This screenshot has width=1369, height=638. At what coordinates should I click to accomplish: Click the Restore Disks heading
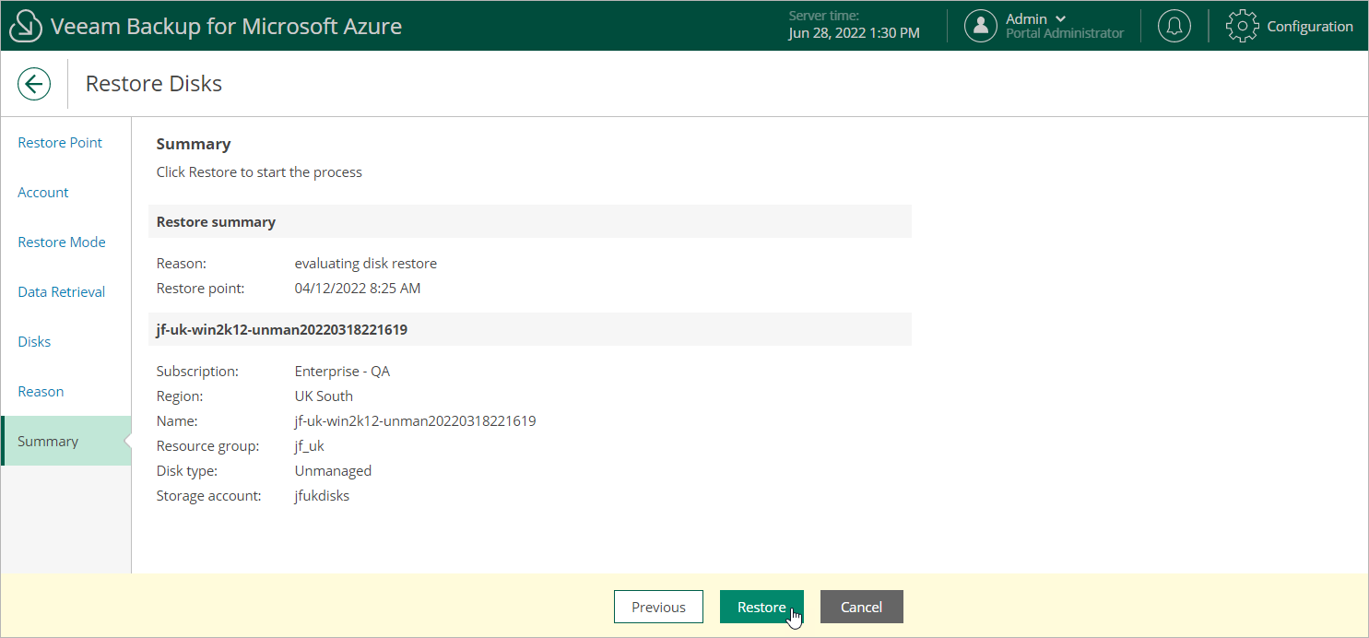coord(154,84)
